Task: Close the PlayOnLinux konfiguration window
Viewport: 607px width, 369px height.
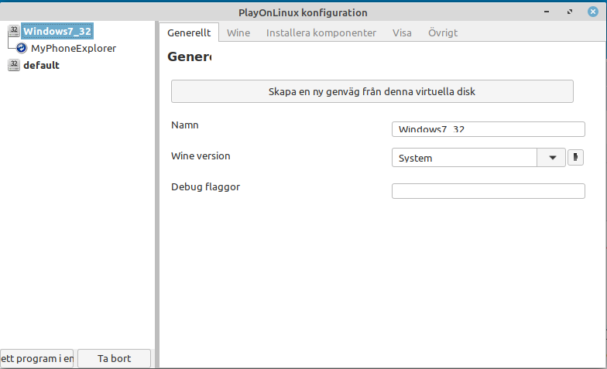Action: (x=593, y=12)
